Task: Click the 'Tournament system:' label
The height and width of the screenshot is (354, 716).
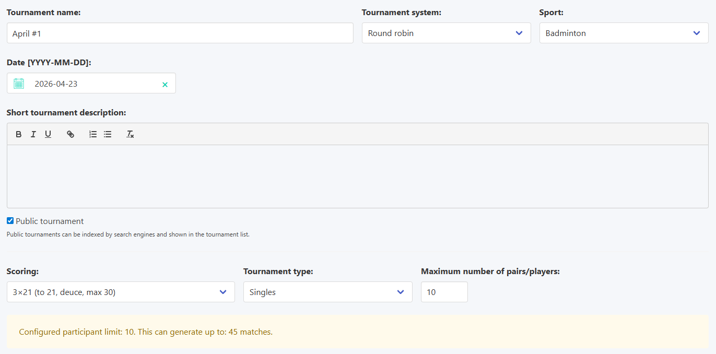Action: coord(402,12)
